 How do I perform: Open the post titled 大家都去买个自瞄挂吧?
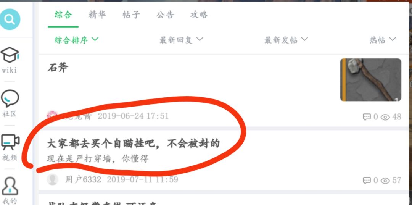(133, 144)
